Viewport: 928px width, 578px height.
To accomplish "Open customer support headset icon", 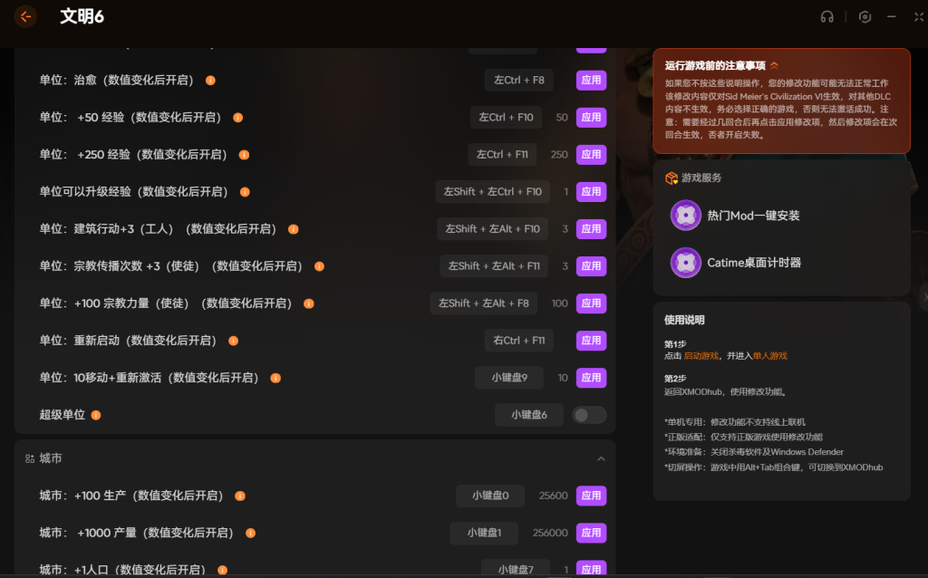I will (x=826, y=16).
